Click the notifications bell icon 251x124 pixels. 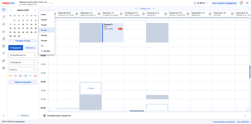(x=241, y=3)
